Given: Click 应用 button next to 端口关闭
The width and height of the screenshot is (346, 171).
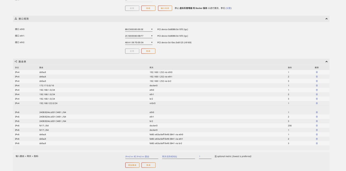Looking at the screenshot, I should [x=132, y=8].
